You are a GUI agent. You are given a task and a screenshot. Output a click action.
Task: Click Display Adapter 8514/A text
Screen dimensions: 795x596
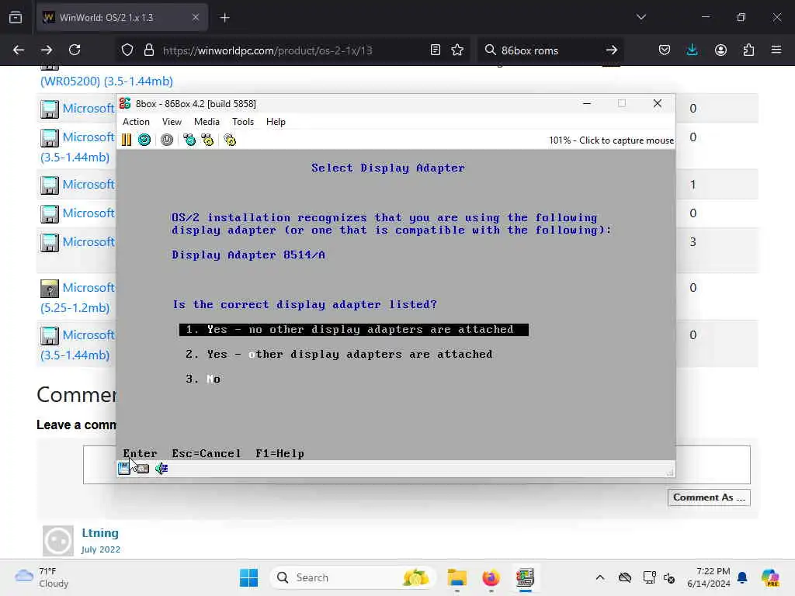coord(248,255)
